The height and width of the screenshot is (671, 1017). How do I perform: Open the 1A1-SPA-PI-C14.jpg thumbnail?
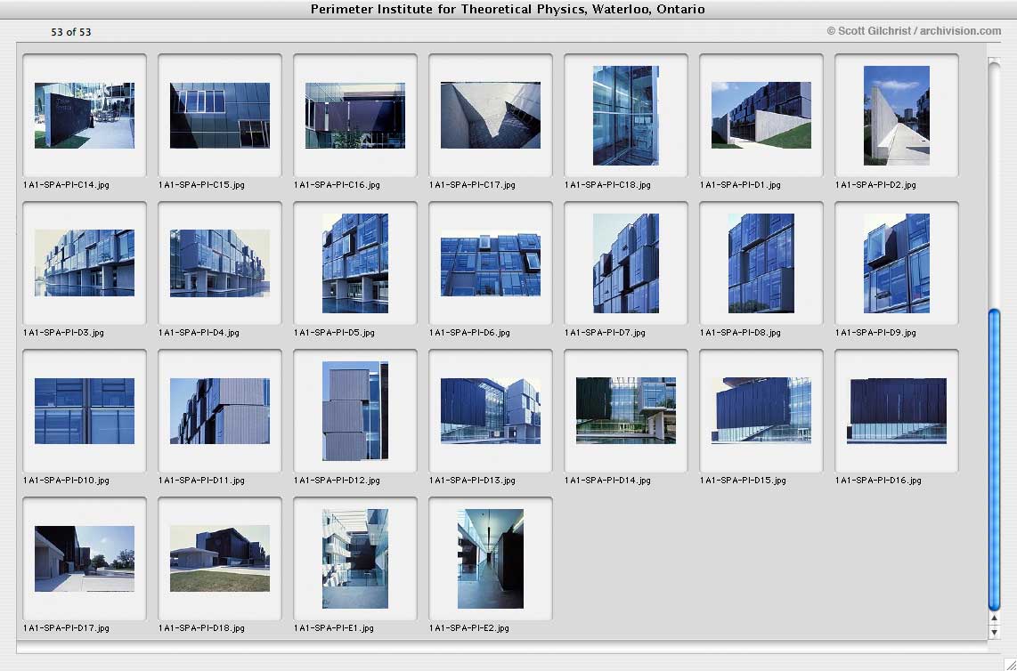[85, 116]
